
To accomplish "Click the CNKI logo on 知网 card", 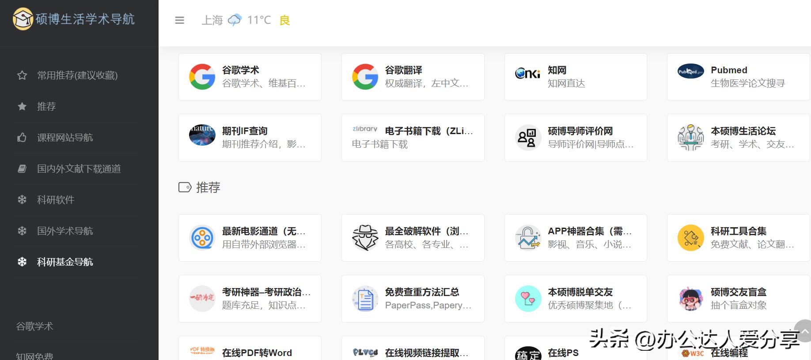I will tap(528, 73).
